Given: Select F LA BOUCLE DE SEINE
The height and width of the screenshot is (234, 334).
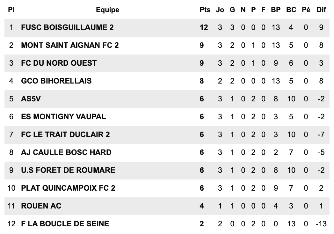Looking at the screenshot, I should point(65,224).
